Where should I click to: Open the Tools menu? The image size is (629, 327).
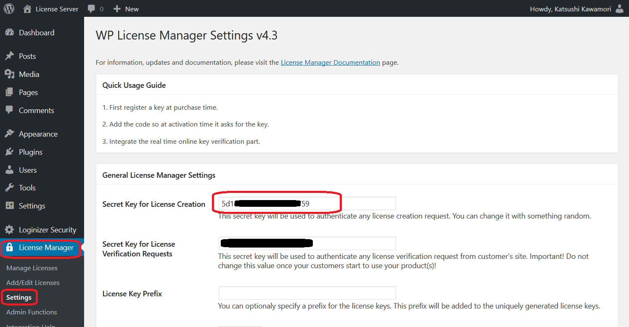[27, 188]
